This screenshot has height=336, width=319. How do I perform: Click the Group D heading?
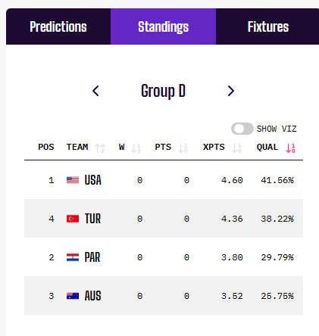[x=164, y=91]
